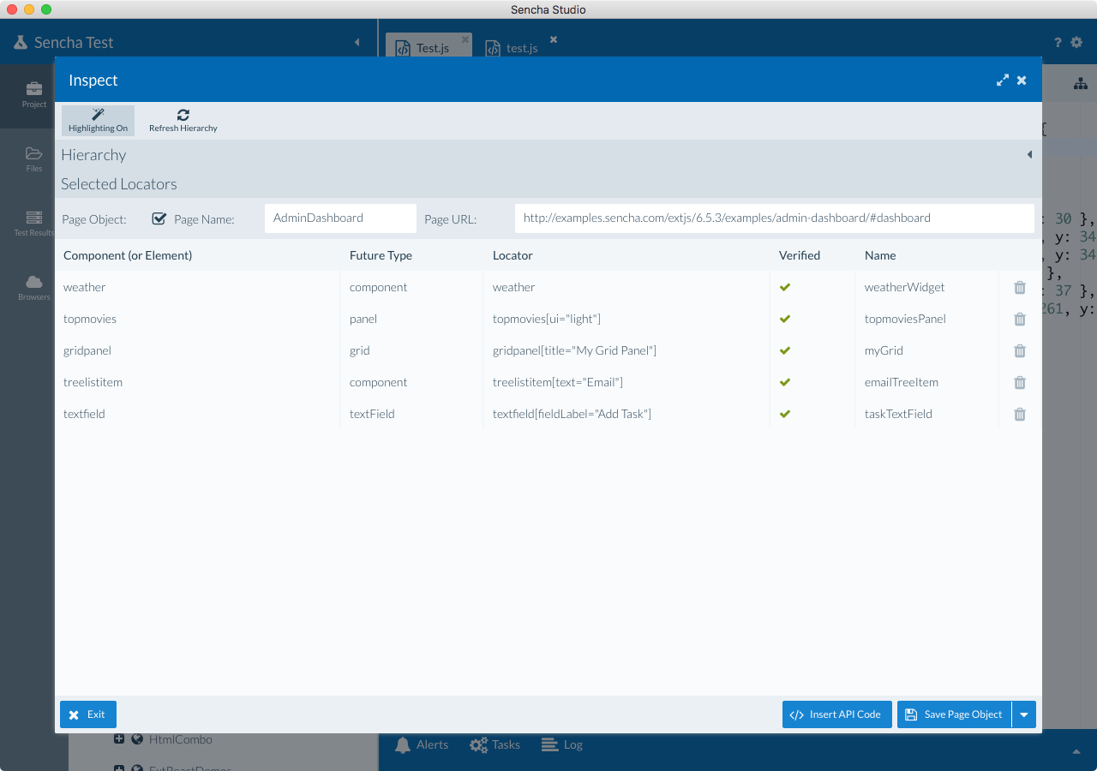1097x771 pixels.
Task: Click trash icon for textfield row
Action: [x=1019, y=415]
